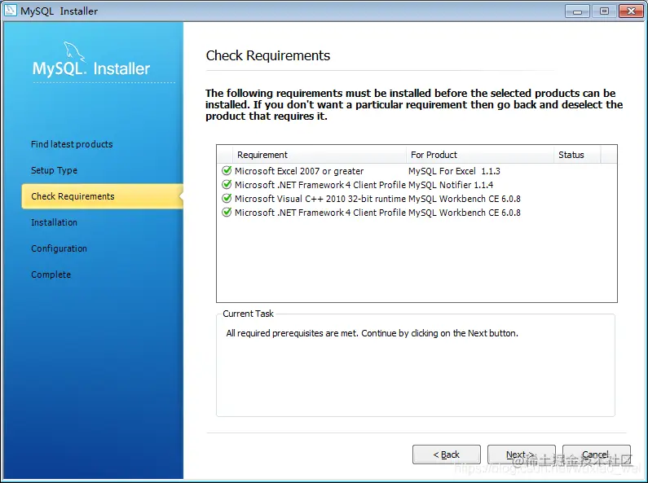The image size is (648, 483).
Task: Click the 'All required prerequisites are met' message
Action: coord(372,333)
